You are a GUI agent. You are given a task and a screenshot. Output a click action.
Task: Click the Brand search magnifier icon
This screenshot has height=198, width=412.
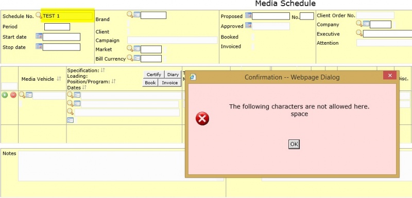click(x=130, y=14)
